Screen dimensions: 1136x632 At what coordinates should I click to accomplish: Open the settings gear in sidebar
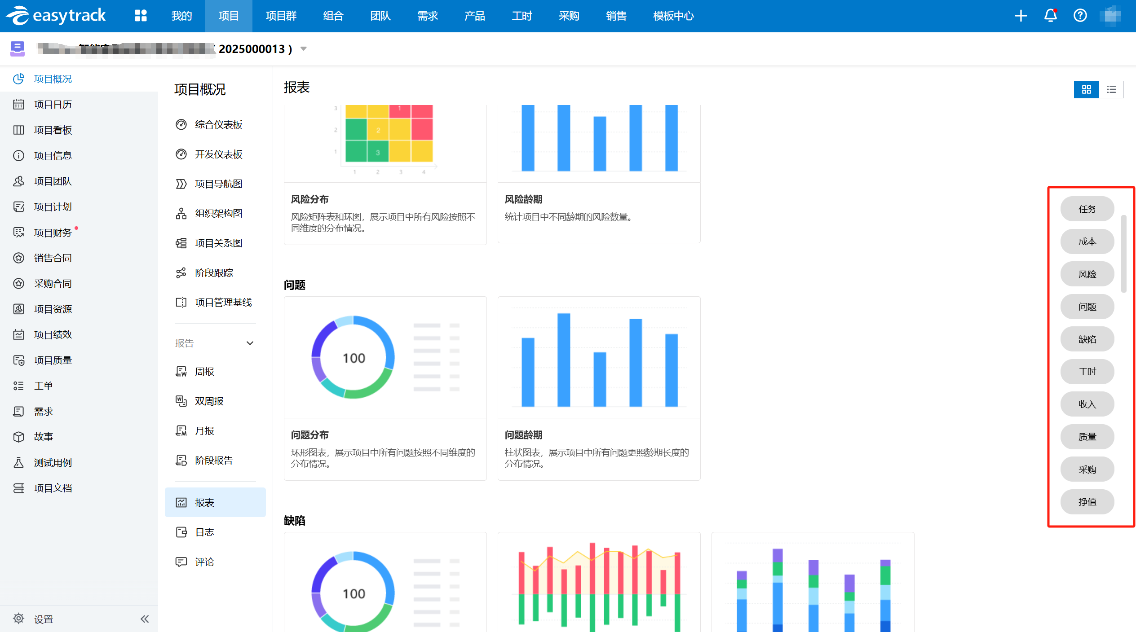[x=18, y=619]
